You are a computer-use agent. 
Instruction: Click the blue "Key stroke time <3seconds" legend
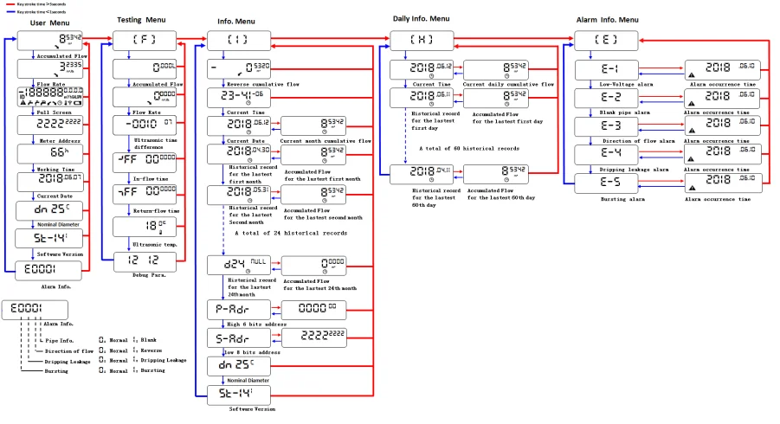36,11
